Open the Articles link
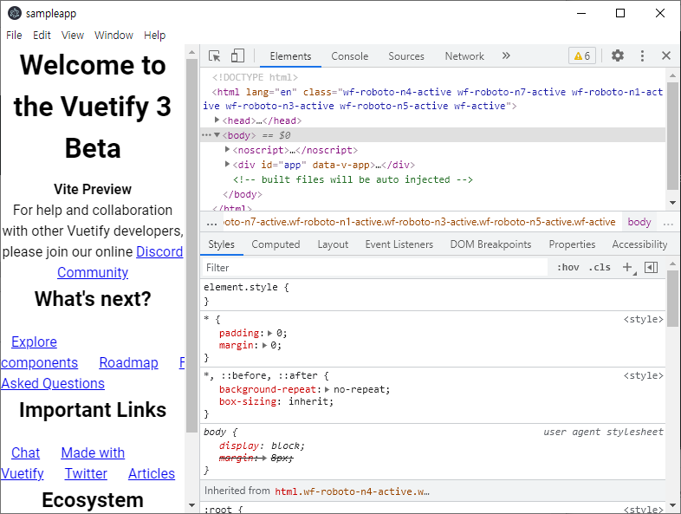Viewport: 681px width, 514px height. [152, 473]
